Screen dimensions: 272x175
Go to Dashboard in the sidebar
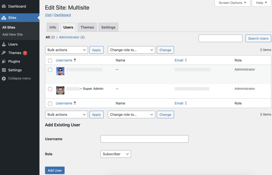click(x=17, y=6)
